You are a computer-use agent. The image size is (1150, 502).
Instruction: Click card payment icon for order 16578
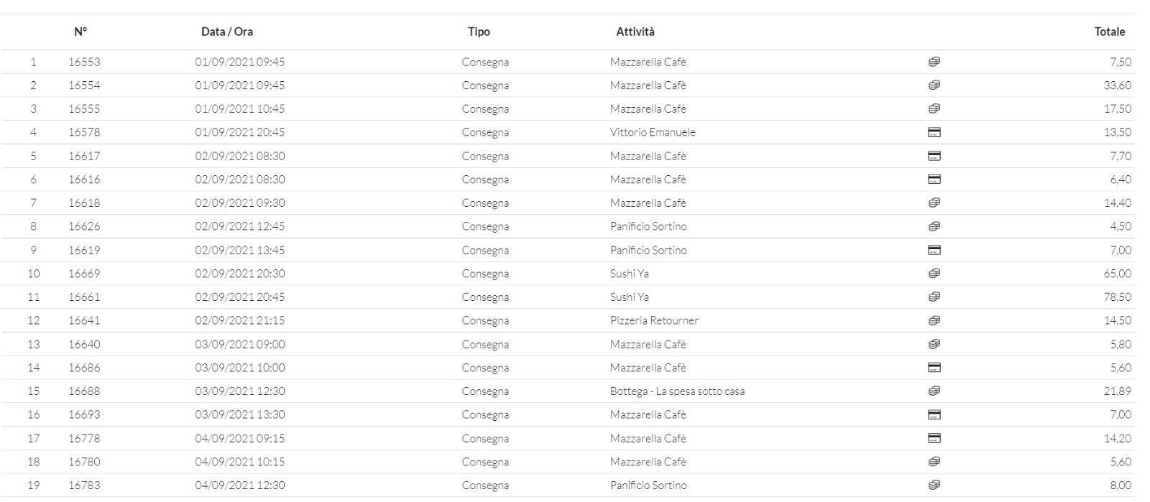point(934,132)
